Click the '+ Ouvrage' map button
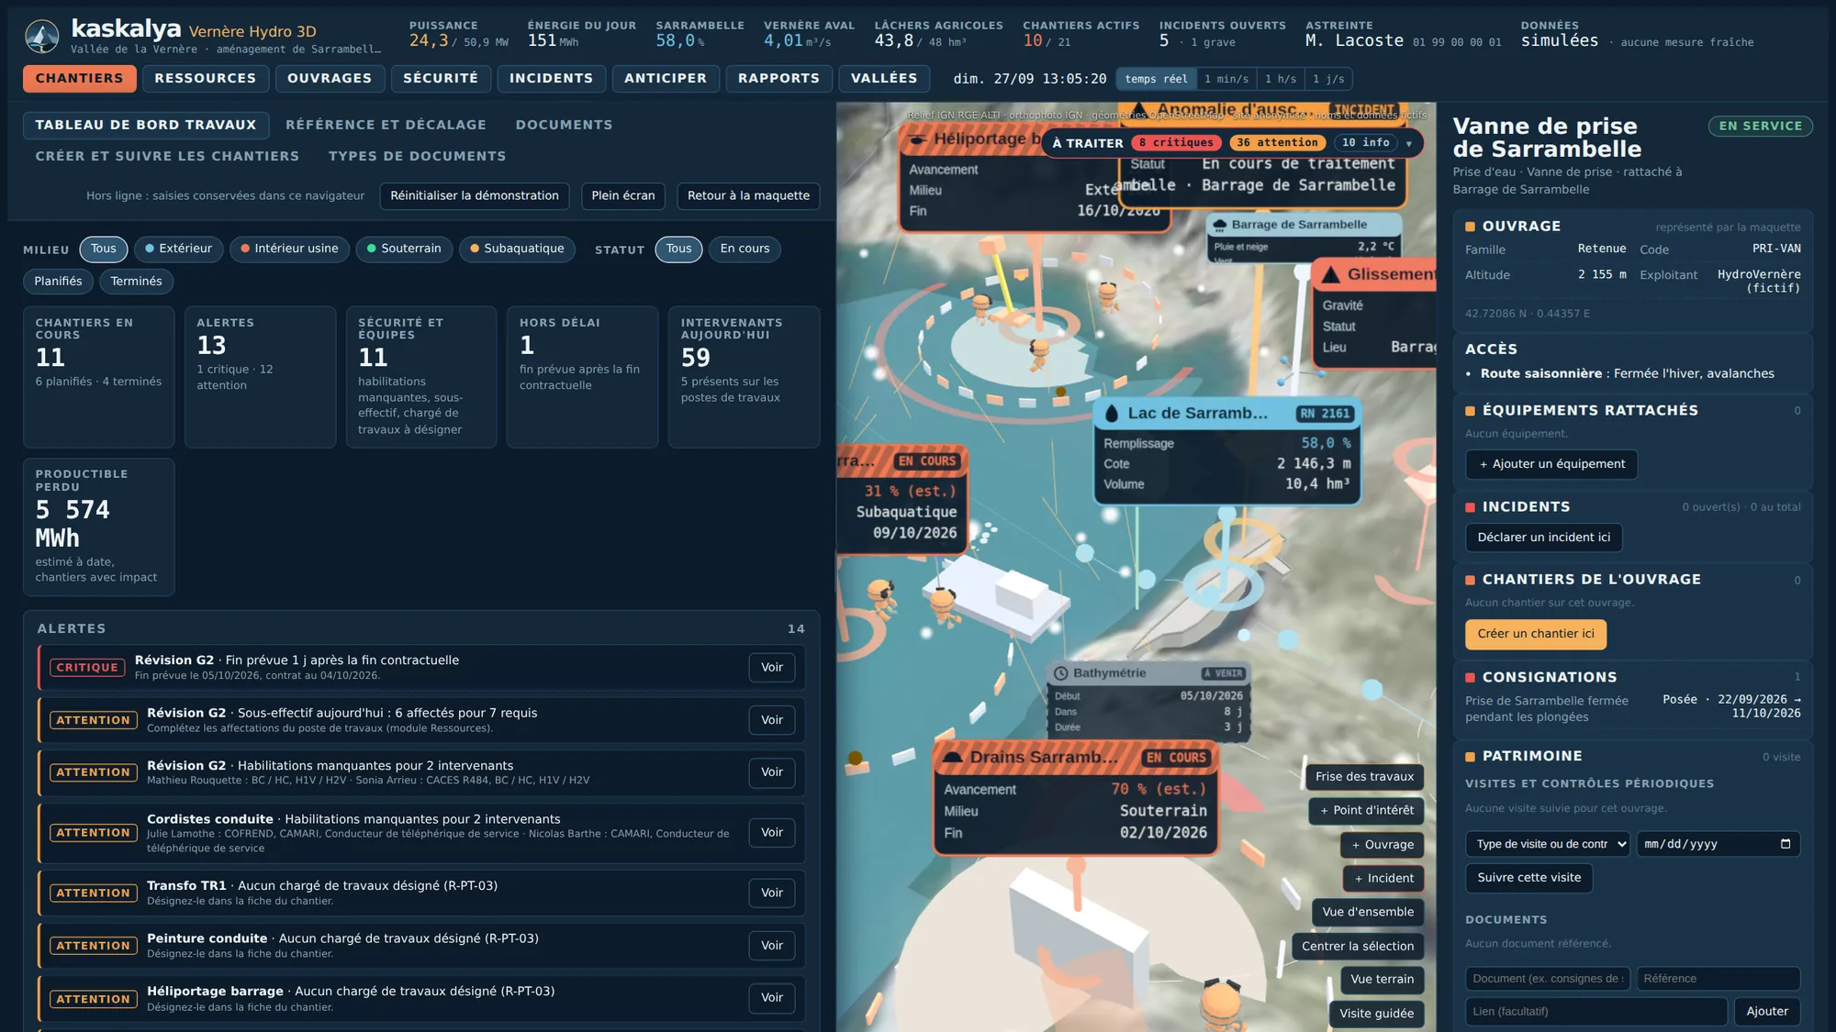 1383,845
